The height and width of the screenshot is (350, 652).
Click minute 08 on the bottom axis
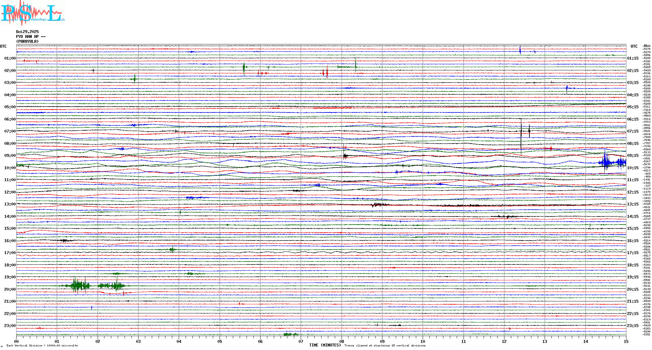342,341
